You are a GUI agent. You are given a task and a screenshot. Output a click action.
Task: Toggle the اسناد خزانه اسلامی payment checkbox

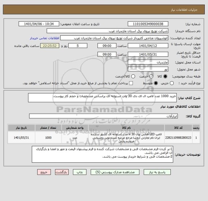[x=131, y=83]
